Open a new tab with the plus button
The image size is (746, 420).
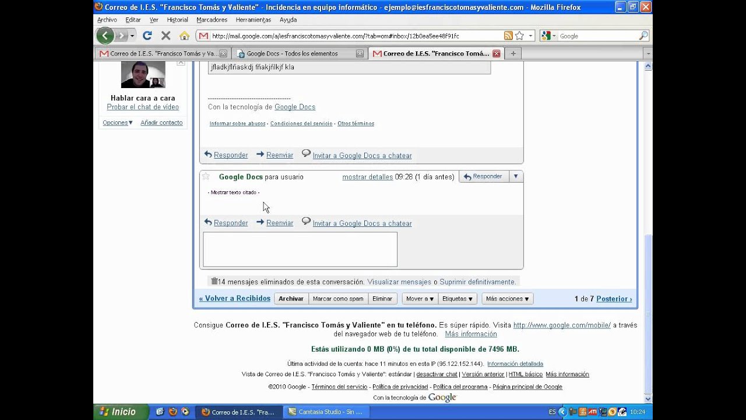click(x=513, y=54)
